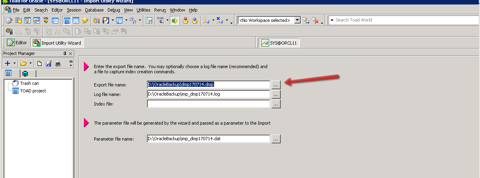This screenshot has width=480, height=178.
Task: Open the Database menu
Action: [94, 10]
